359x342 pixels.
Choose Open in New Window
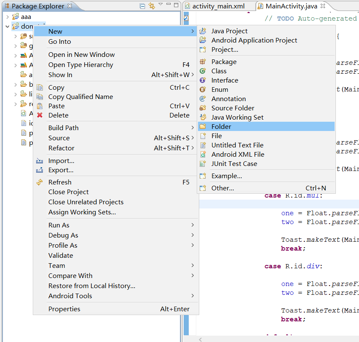coord(116,55)
